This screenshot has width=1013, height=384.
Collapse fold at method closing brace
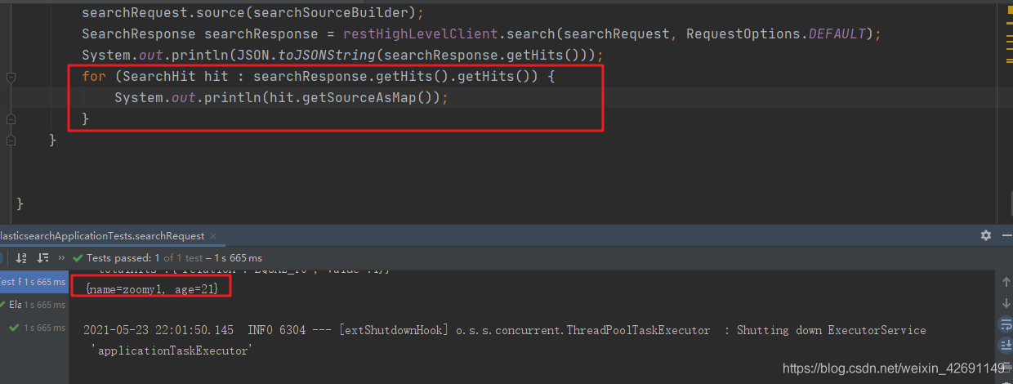[11, 141]
